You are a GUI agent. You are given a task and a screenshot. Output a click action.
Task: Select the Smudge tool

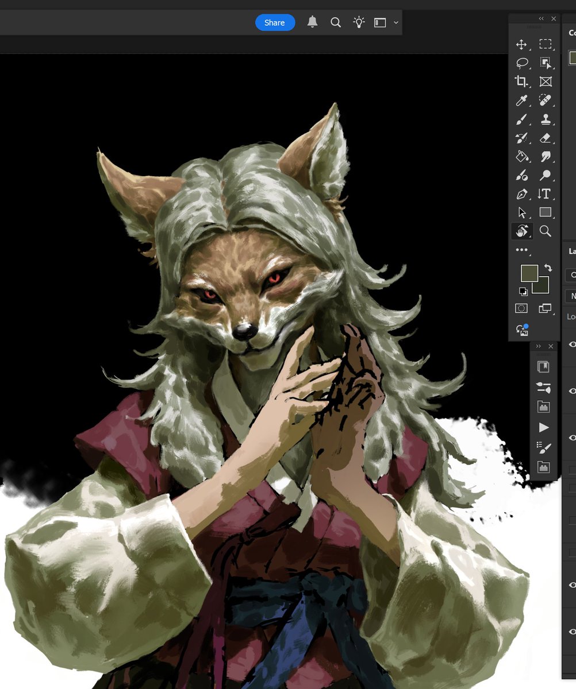tap(545, 156)
